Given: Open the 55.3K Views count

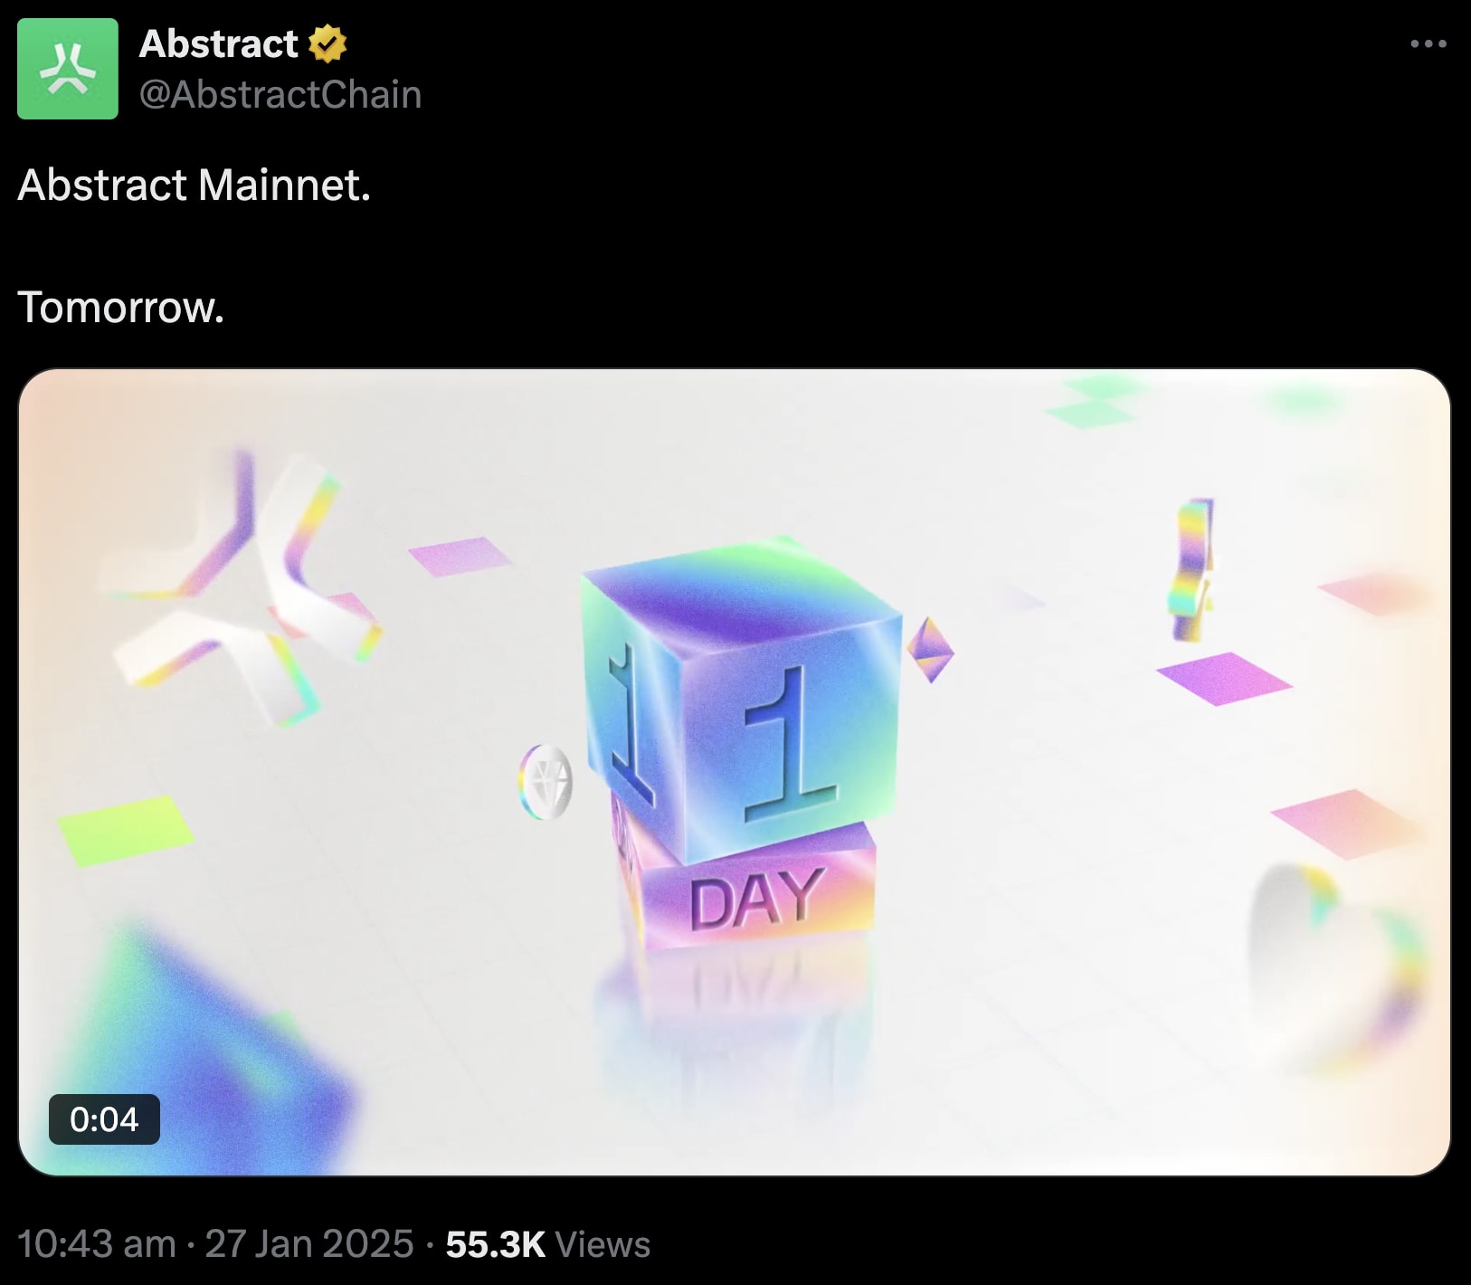Looking at the screenshot, I should (x=548, y=1244).
